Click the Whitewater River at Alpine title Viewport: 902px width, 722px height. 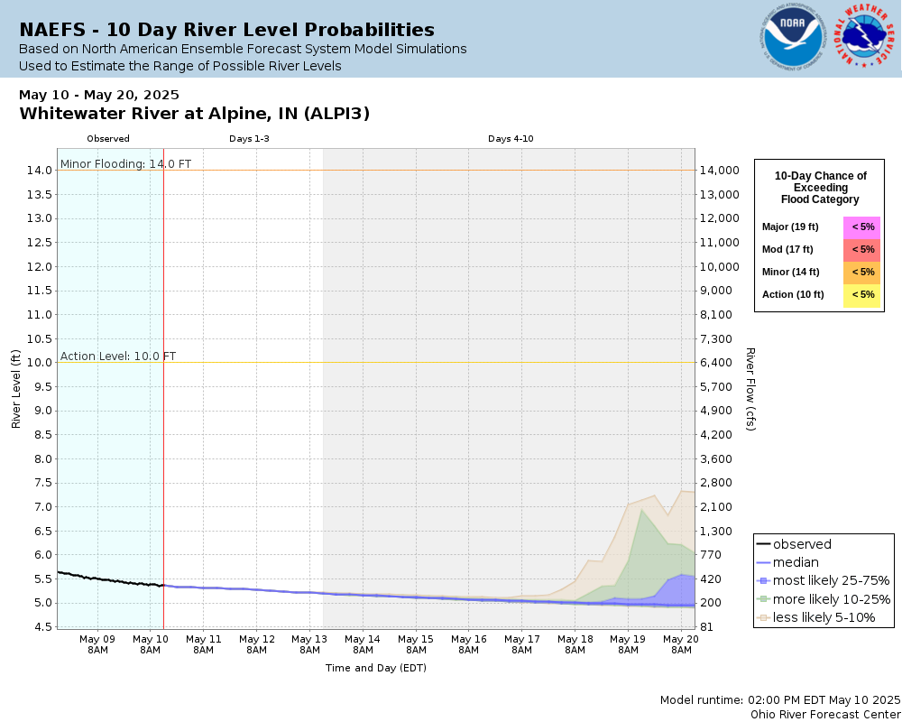195,114
